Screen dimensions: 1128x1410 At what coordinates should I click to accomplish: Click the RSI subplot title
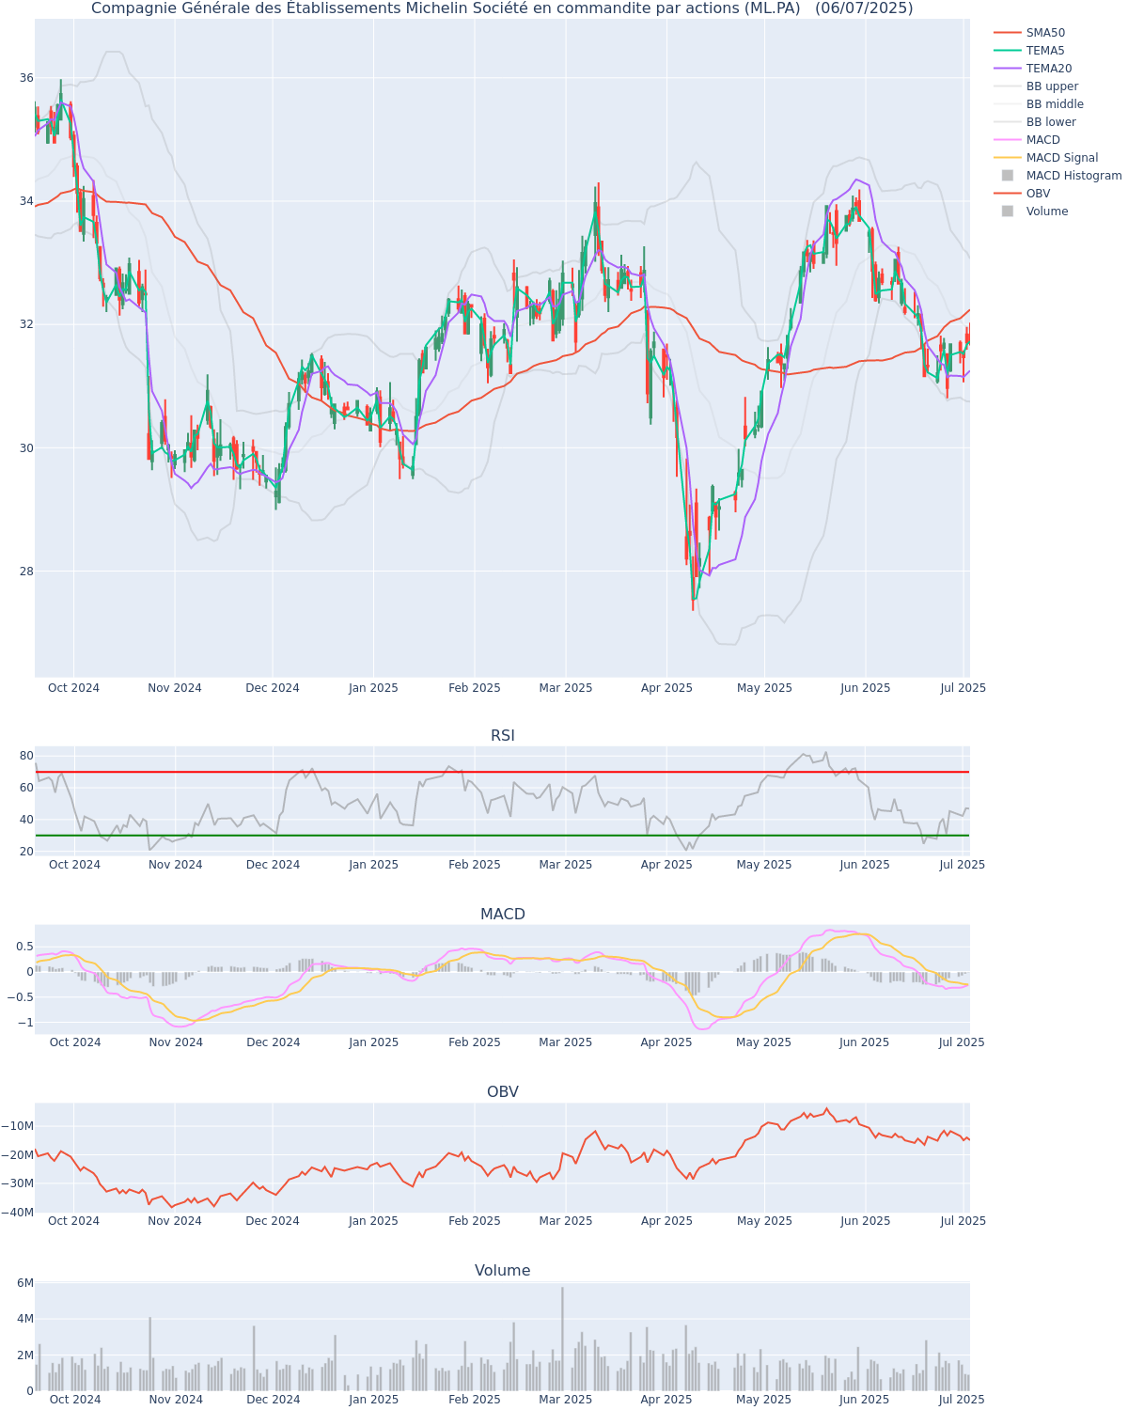503,736
